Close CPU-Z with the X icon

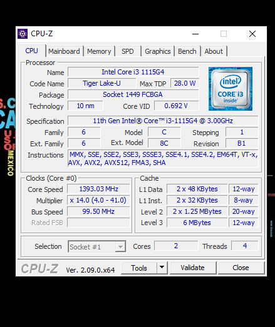[252, 34]
